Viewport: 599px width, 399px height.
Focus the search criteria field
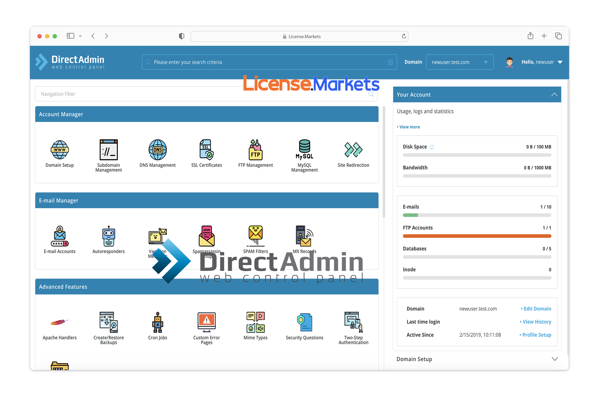[x=269, y=62]
